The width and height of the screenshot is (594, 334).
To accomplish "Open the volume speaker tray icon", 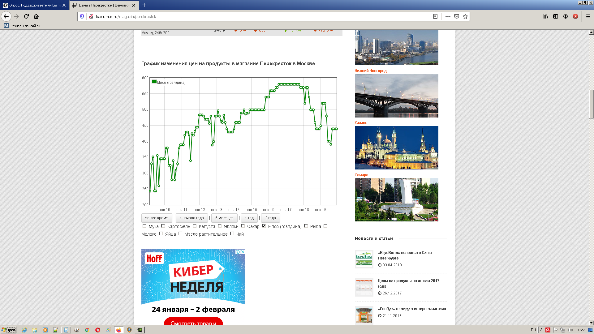I will click(x=570, y=330).
